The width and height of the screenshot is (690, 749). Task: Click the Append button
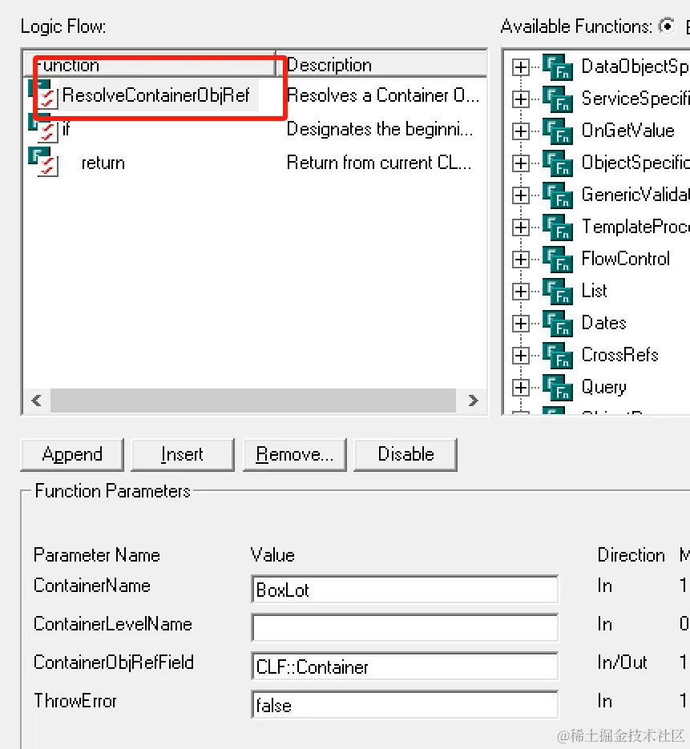72,454
